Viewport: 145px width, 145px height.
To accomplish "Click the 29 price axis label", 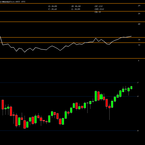I will click(139, 6).
